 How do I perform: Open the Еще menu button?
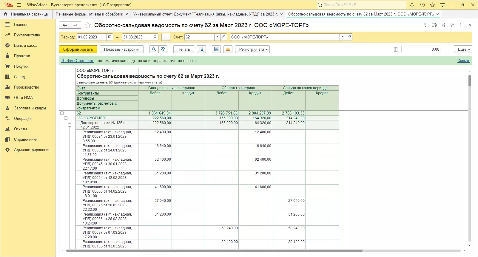point(463,49)
